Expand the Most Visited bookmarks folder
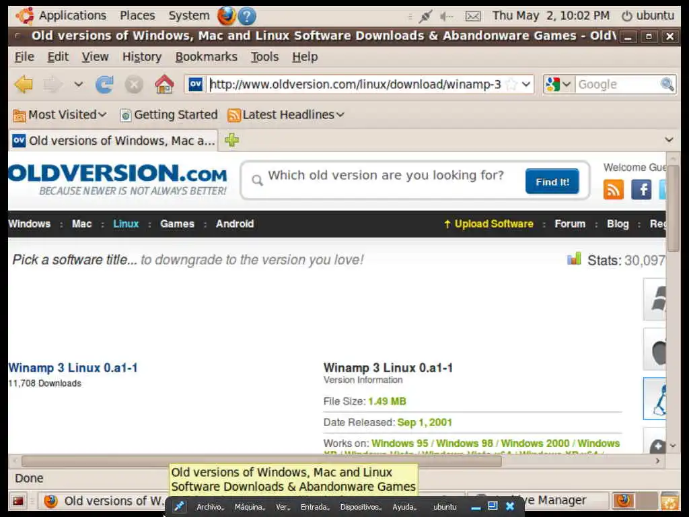689x517 pixels. tap(59, 114)
